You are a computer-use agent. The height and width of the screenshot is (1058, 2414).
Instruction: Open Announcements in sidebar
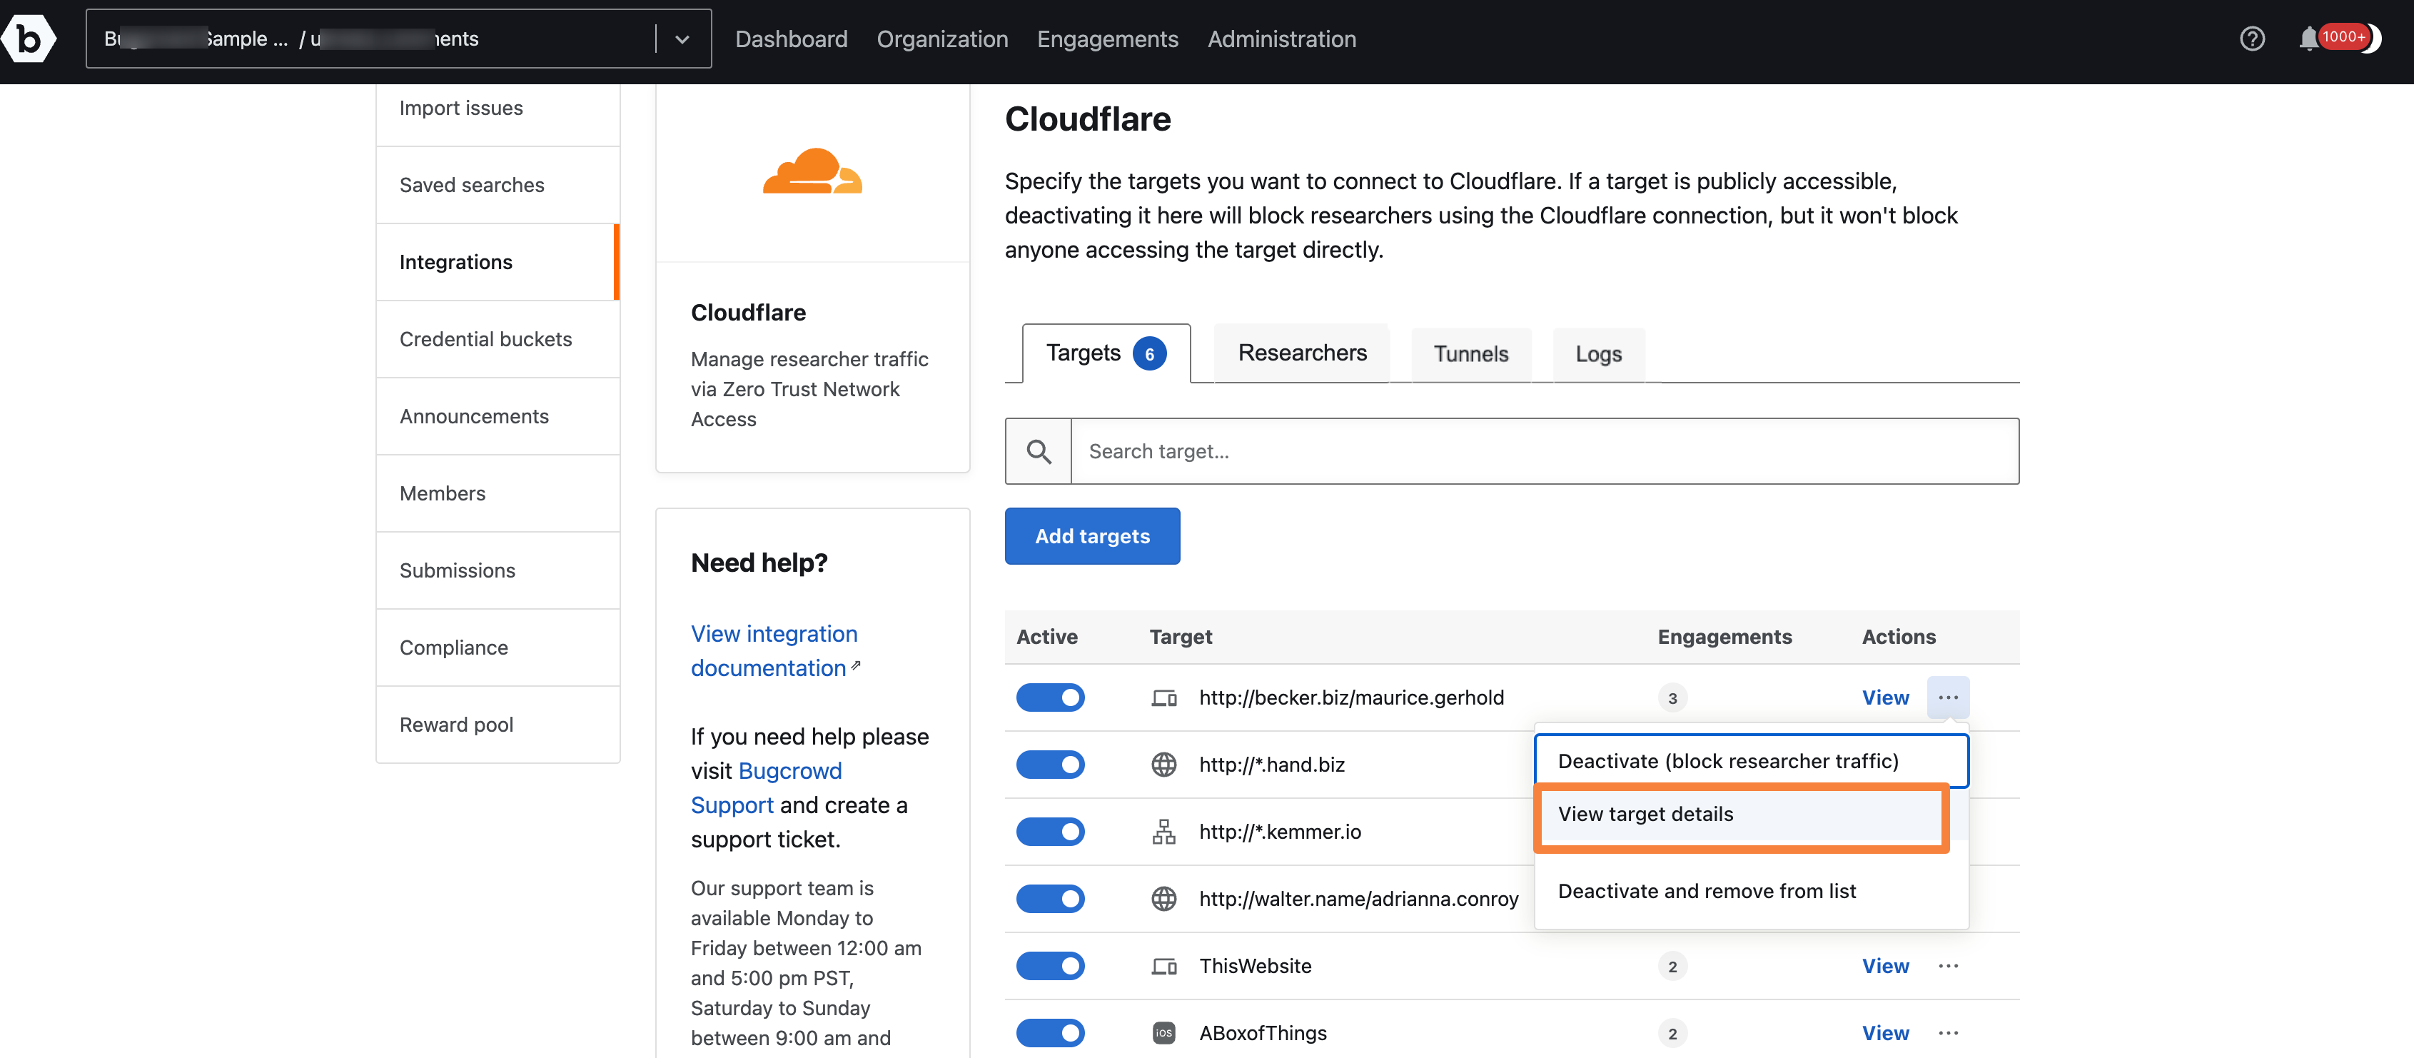pos(498,416)
